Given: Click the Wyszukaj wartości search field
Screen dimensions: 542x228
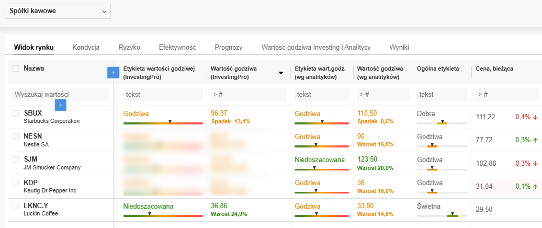Looking at the screenshot, I should click(61, 94).
